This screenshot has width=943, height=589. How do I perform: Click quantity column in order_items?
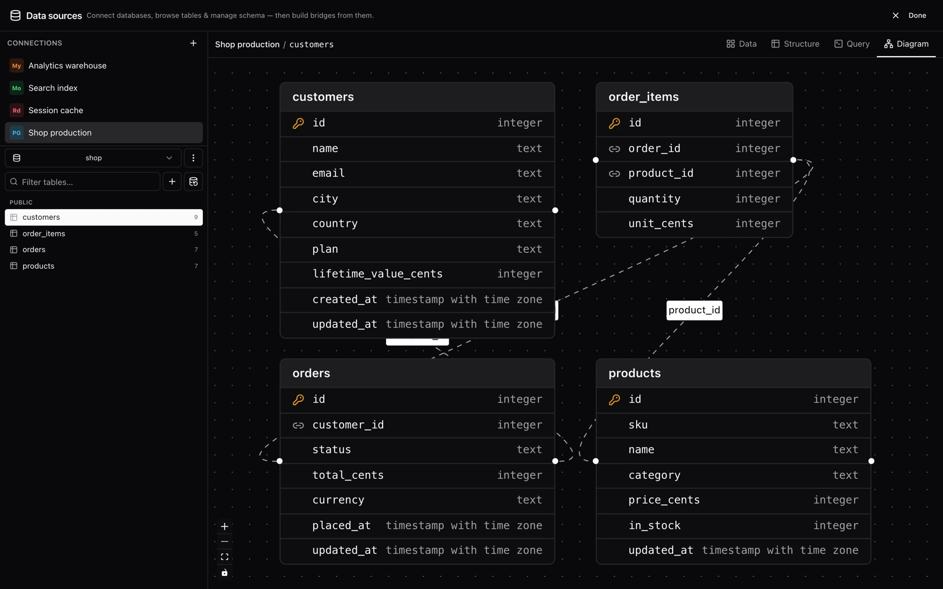694,199
